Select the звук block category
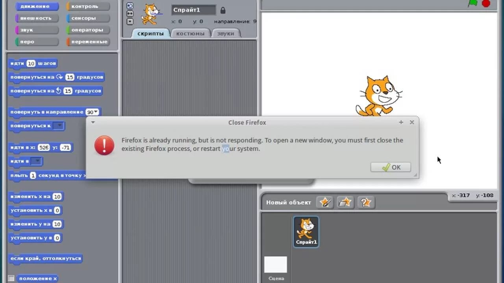The image size is (504, 283). tap(37, 30)
